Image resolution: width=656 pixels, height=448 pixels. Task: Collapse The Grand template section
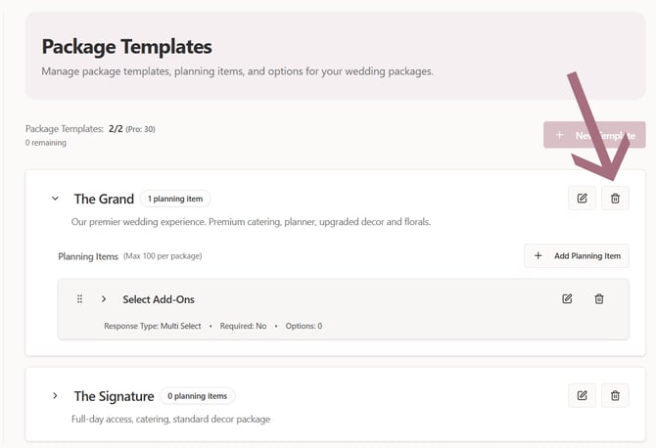pos(55,199)
